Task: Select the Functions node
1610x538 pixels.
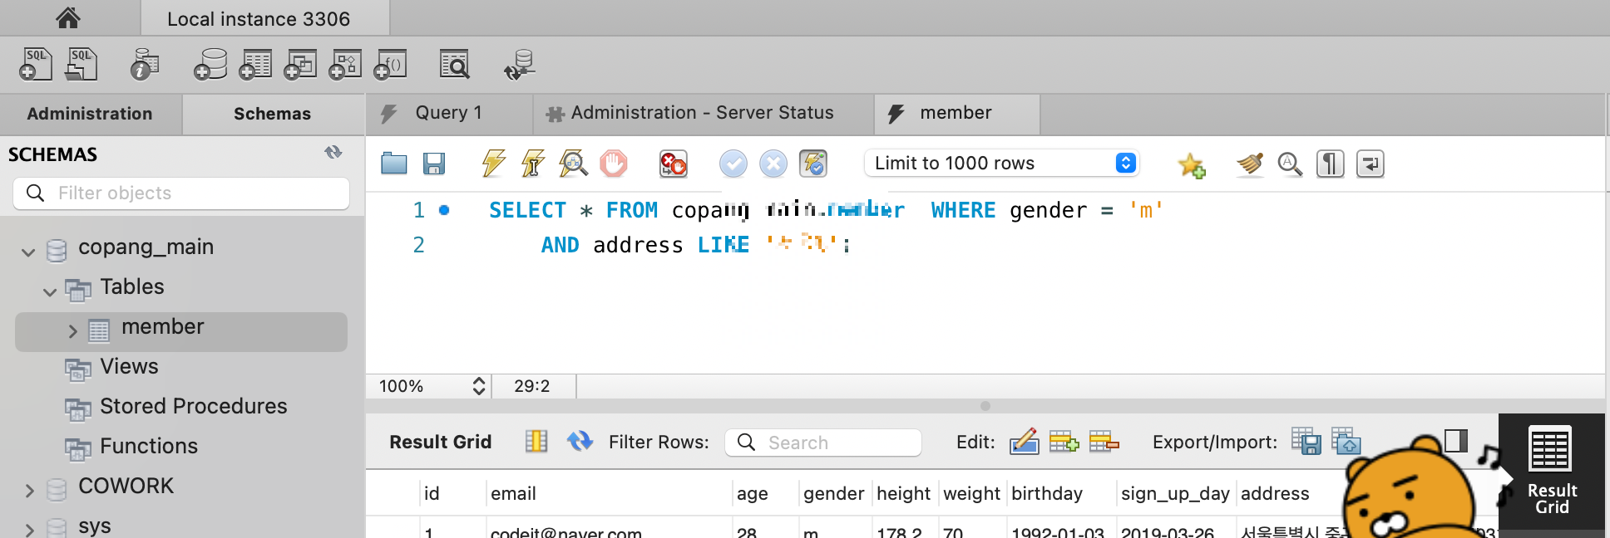Action: (x=148, y=446)
